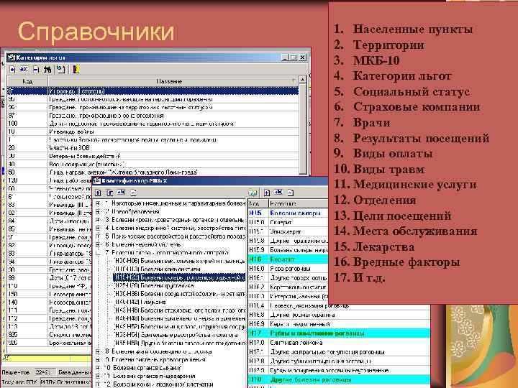
Task: Select row 50 Жителю блокадного Ленинграда
Action: [153, 172]
